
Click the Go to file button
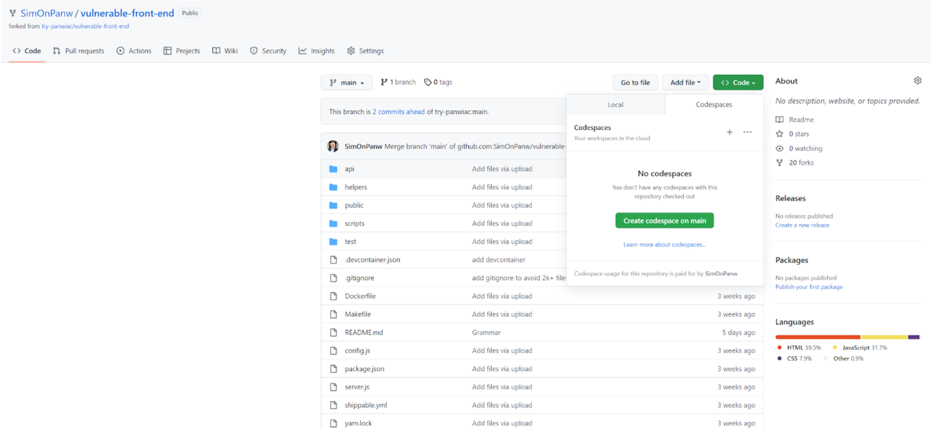point(635,82)
